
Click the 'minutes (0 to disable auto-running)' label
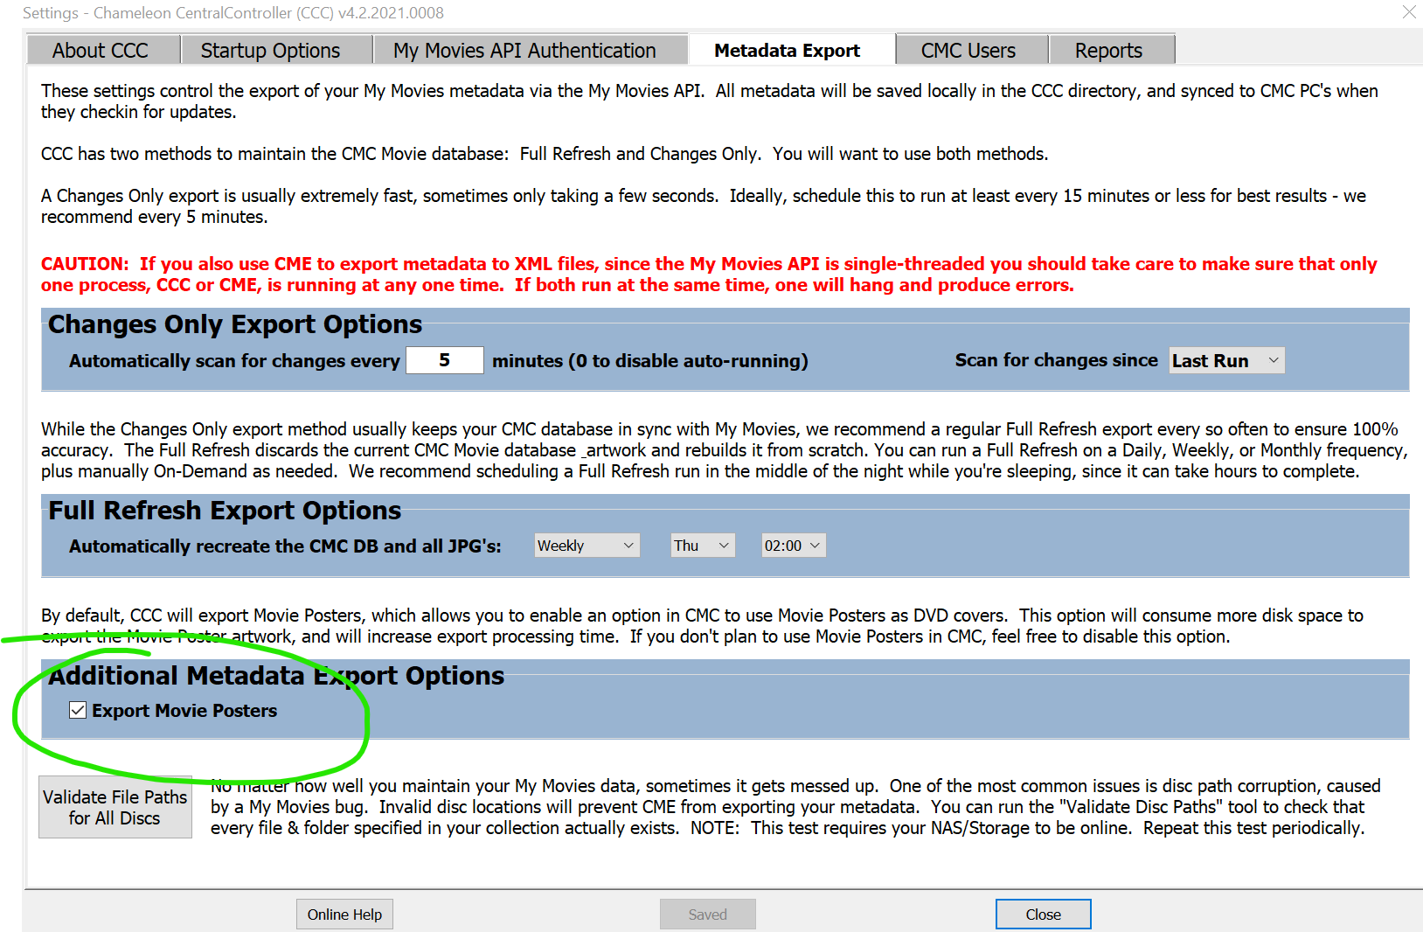[650, 361]
